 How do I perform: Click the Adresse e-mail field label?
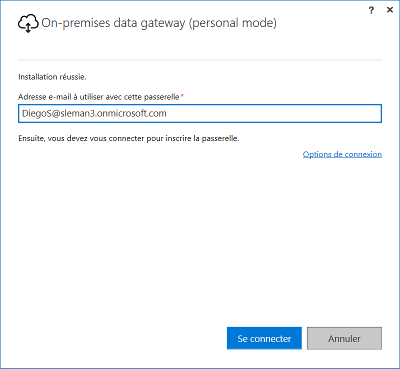click(x=98, y=96)
